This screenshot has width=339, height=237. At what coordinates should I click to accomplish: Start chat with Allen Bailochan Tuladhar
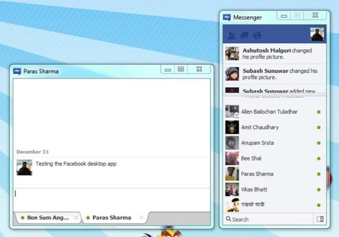coord(269,111)
